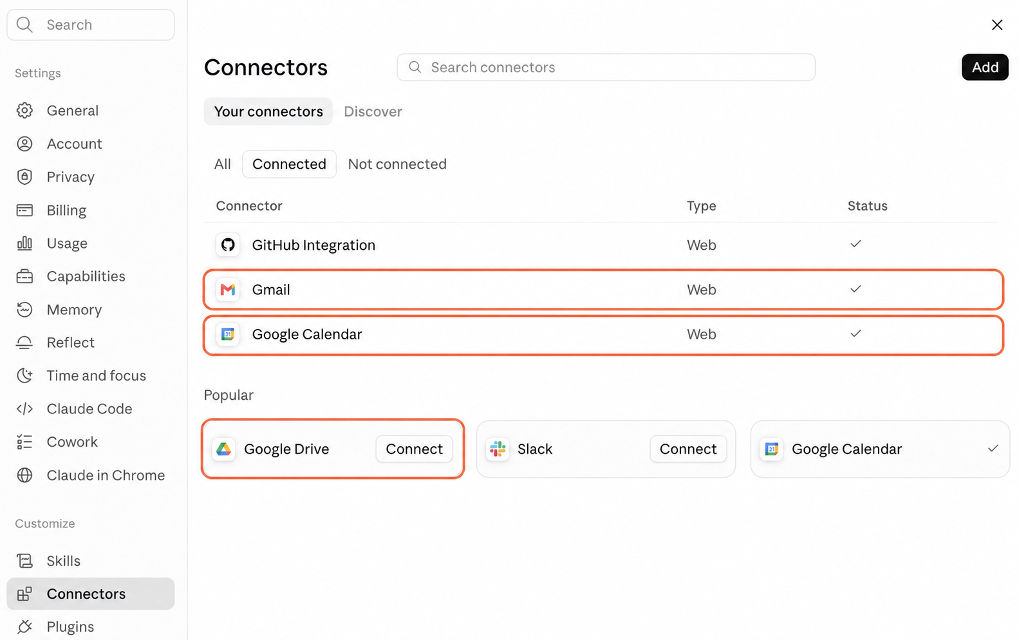1019x640 pixels.
Task: Click the Add button
Action: tap(985, 67)
